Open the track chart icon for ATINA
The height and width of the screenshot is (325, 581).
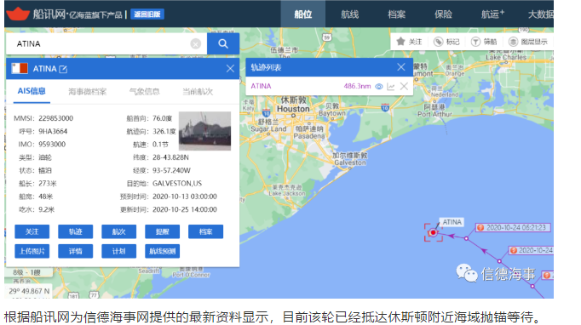click(391, 86)
